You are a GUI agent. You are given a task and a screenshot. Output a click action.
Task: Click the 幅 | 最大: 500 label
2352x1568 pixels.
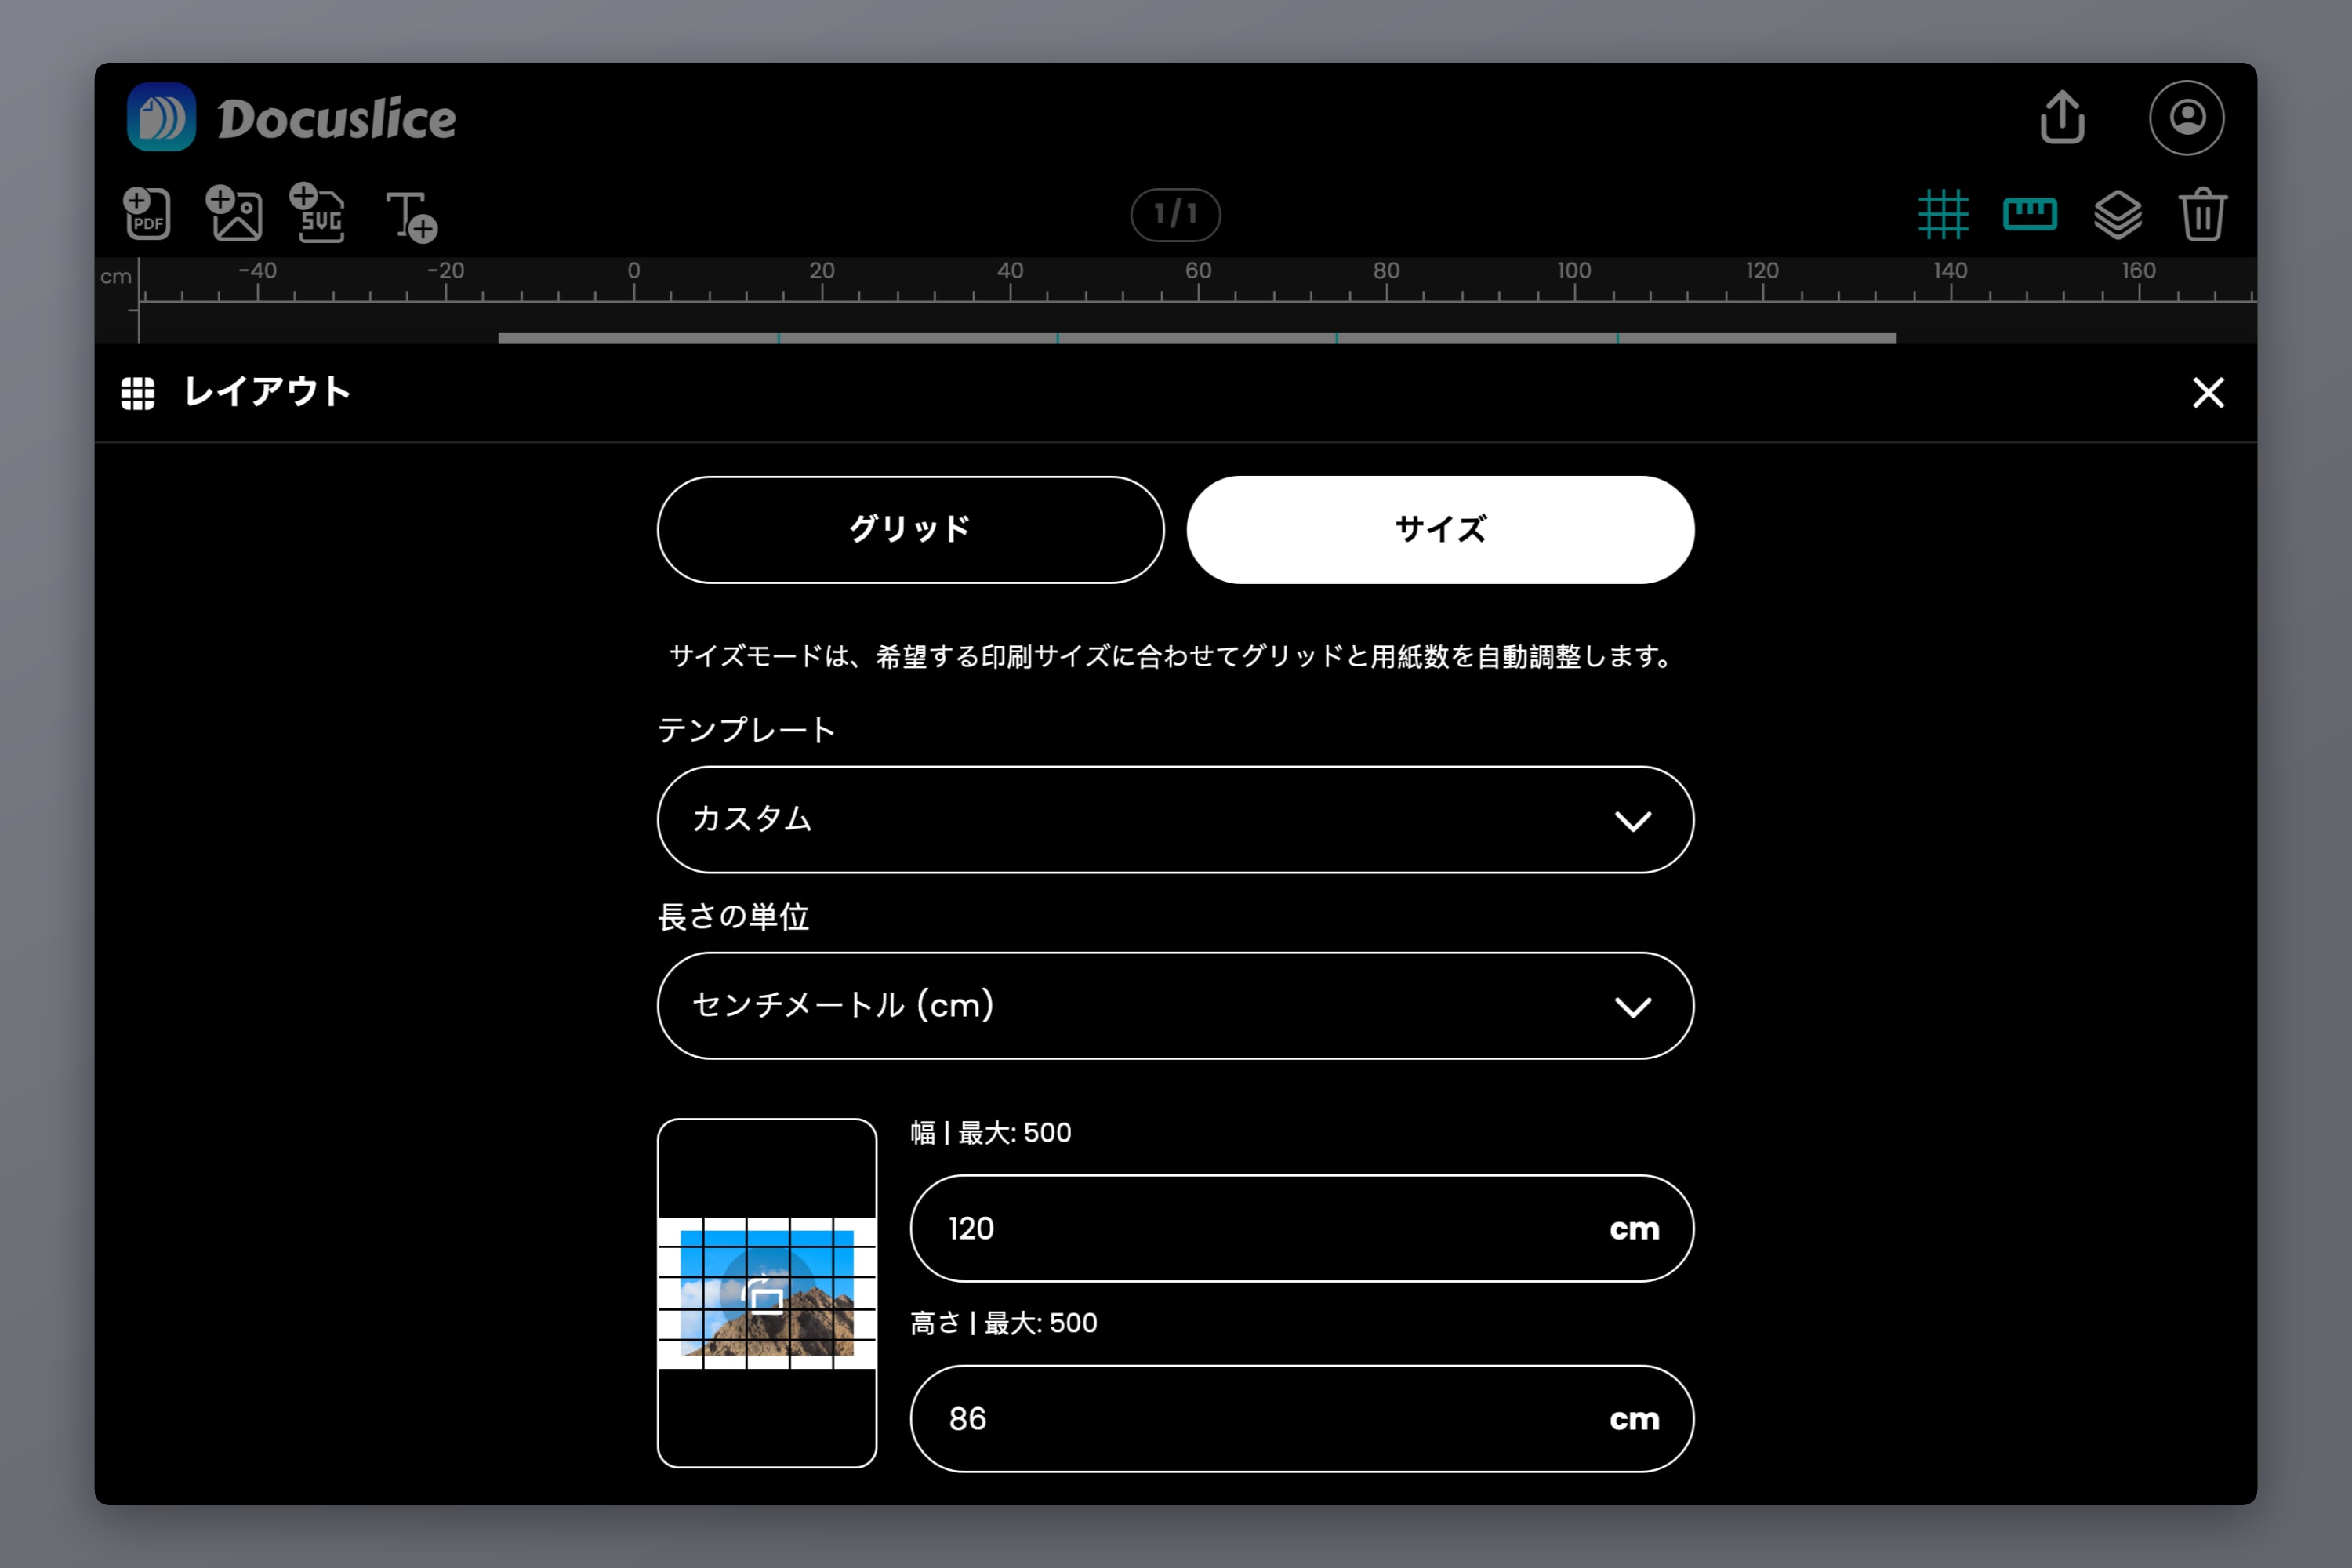990,1132
